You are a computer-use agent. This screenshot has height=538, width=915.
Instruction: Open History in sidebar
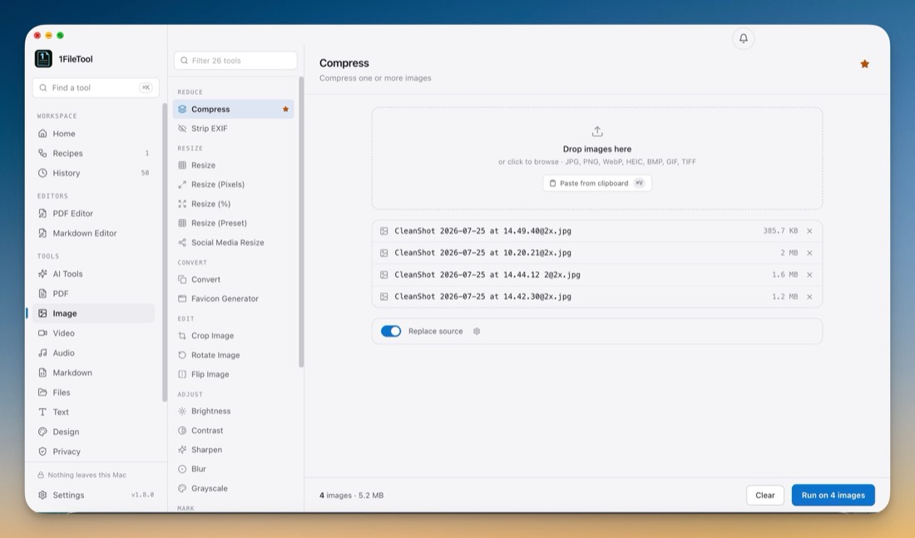[x=93, y=173]
